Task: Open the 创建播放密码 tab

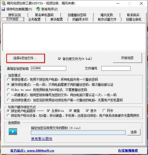Action: 77,15
